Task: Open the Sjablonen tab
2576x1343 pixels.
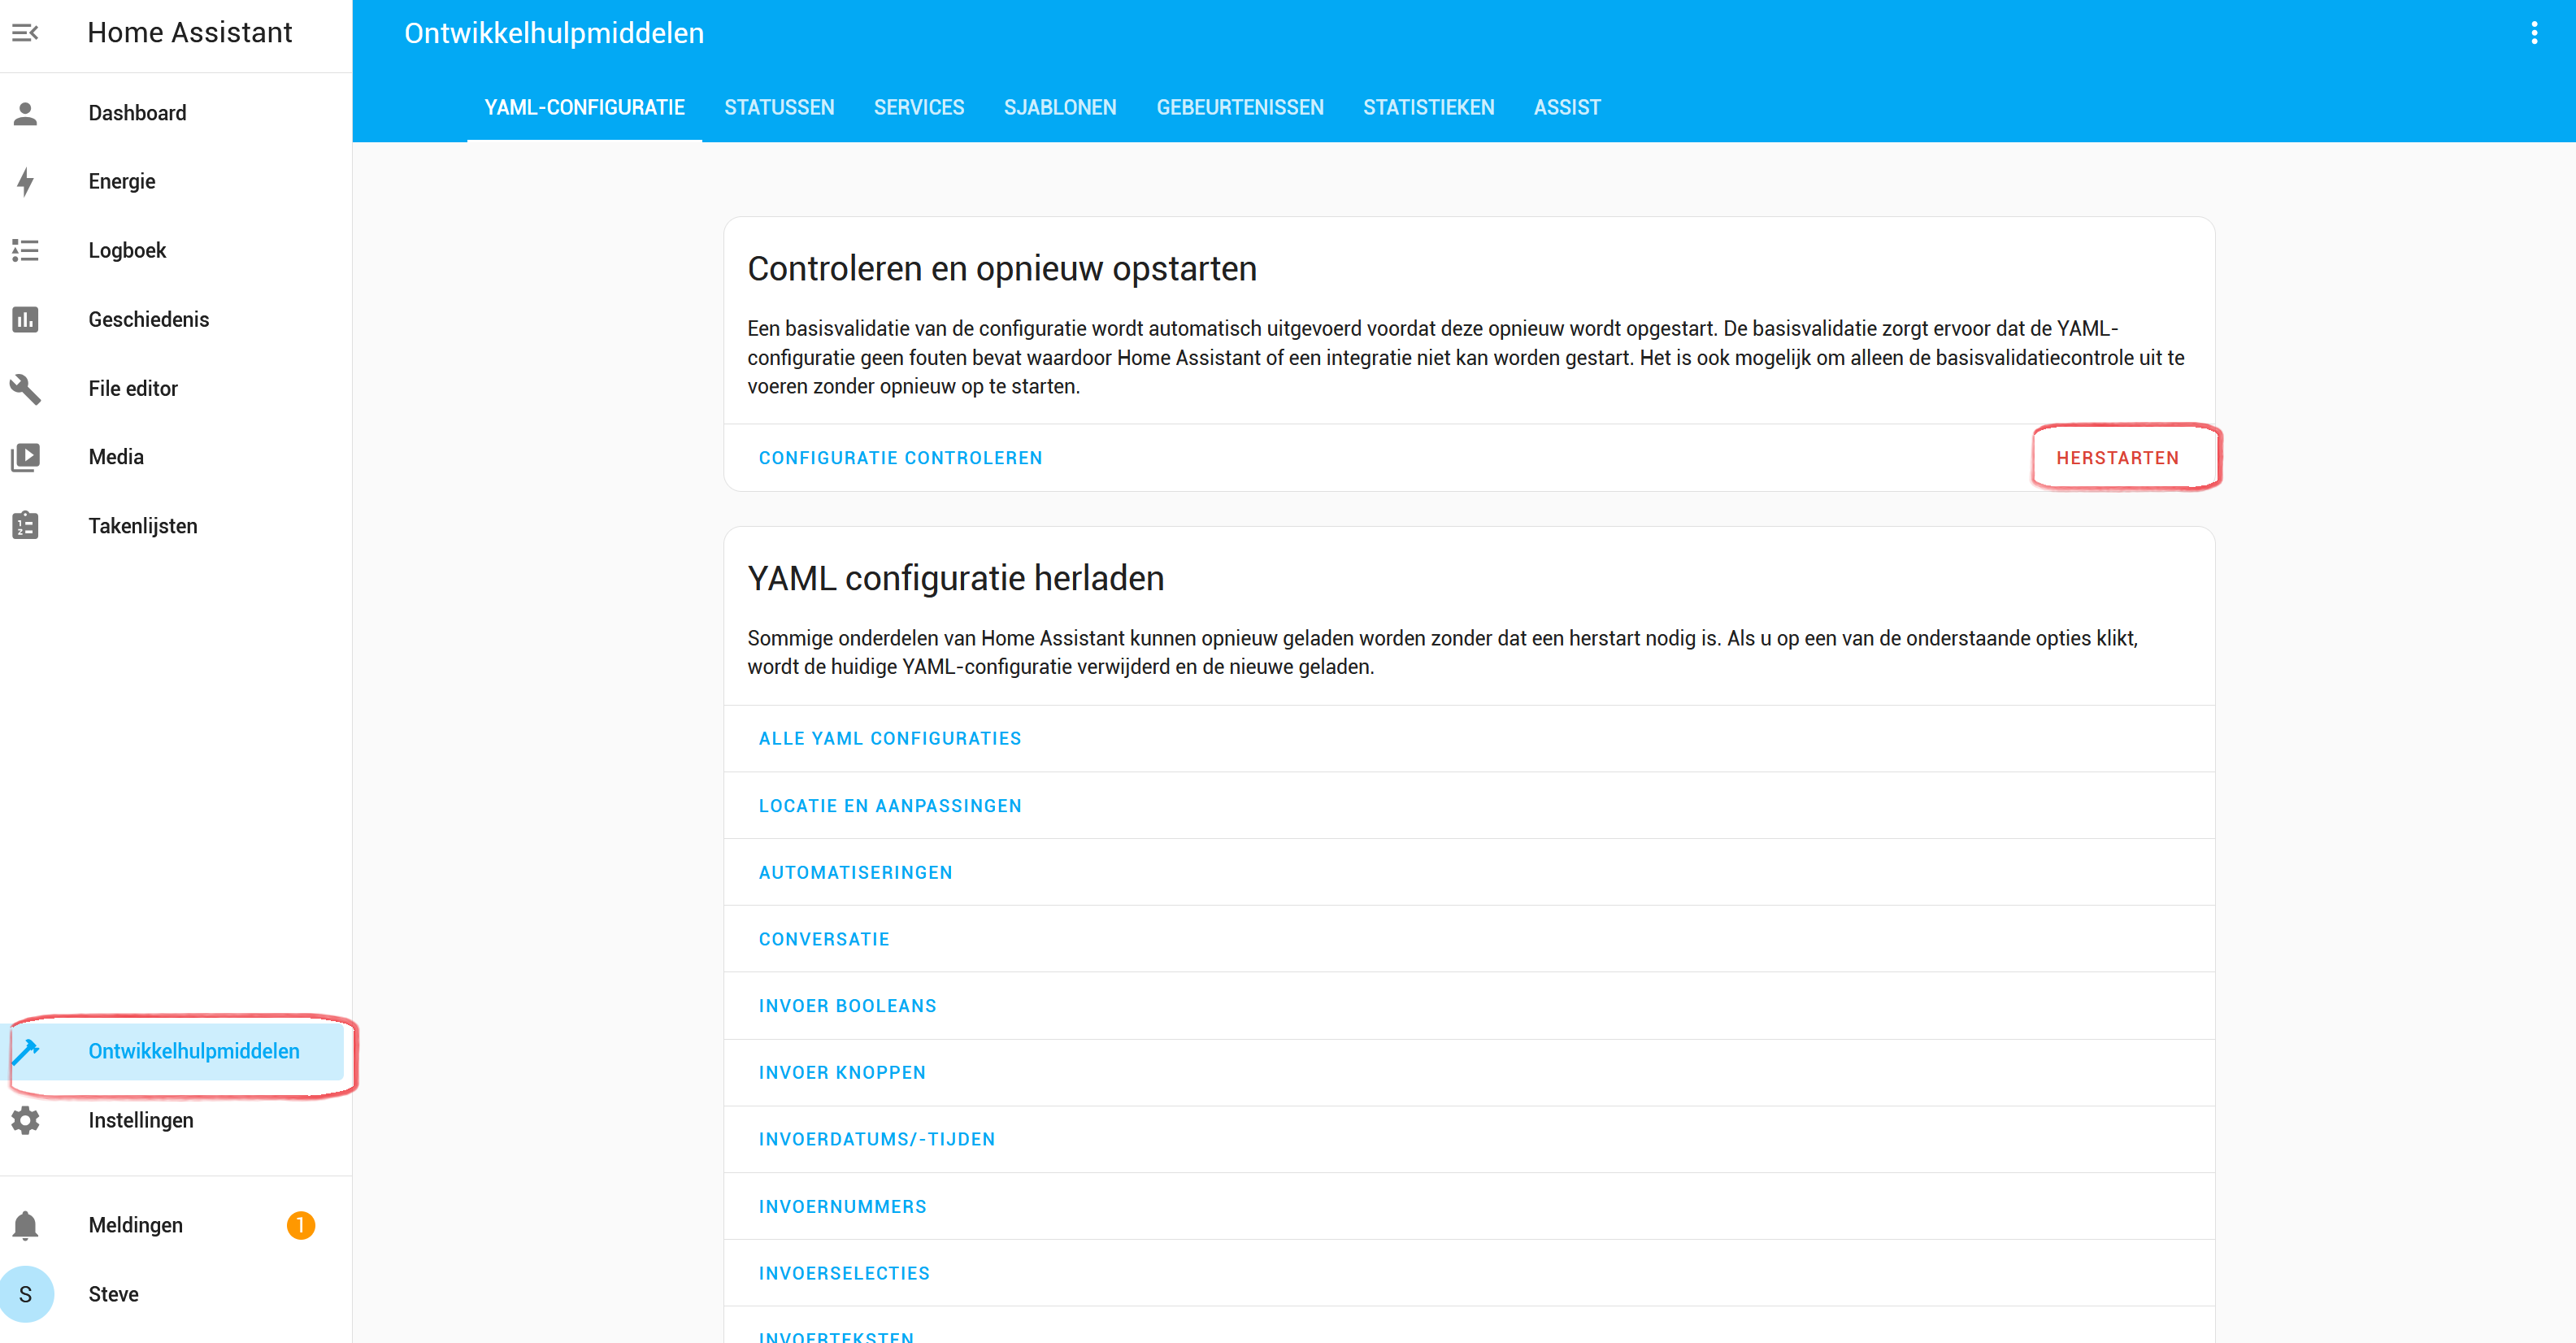Action: coord(1060,107)
